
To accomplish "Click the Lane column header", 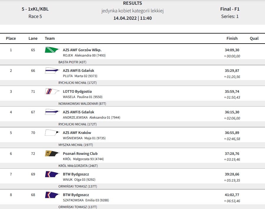I will [x=33, y=38].
